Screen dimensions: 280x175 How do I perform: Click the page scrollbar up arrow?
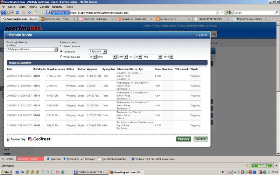click(x=278, y=23)
